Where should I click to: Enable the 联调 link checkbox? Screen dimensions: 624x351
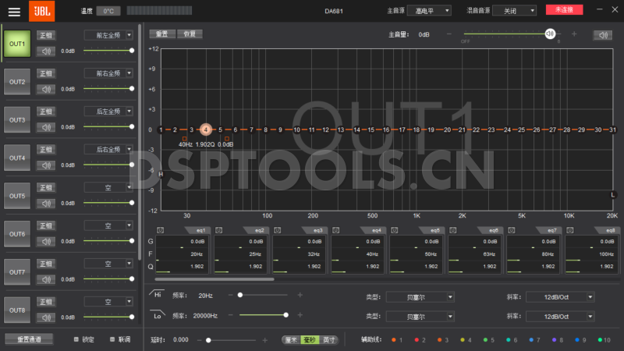point(112,339)
